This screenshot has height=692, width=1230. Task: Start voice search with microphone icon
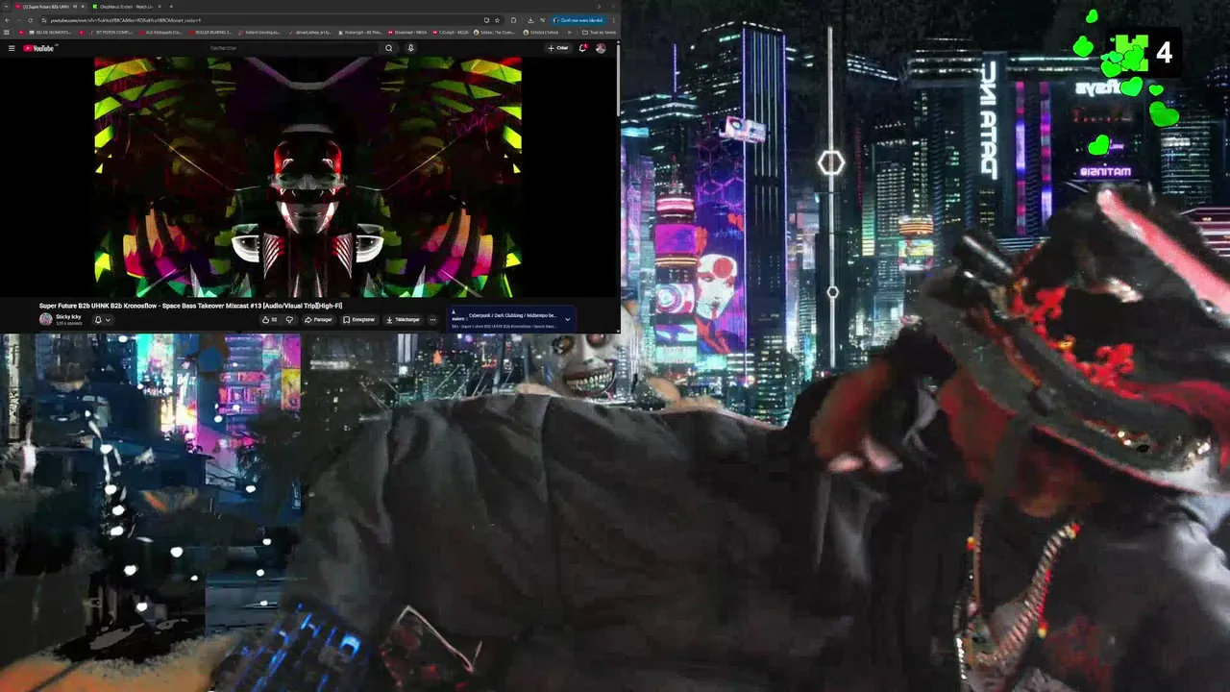410,48
